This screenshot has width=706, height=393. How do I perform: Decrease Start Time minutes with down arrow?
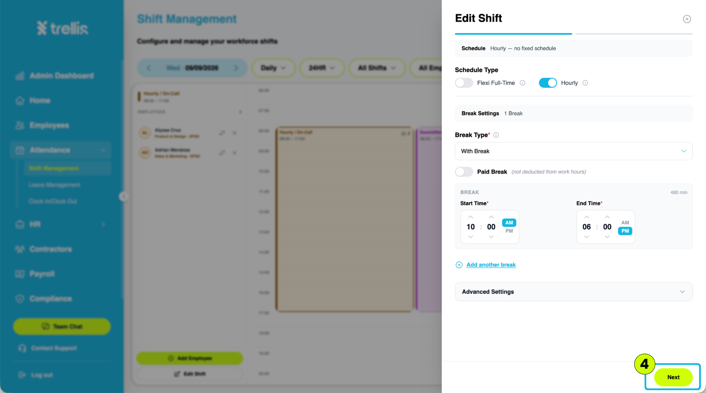[491, 237]
